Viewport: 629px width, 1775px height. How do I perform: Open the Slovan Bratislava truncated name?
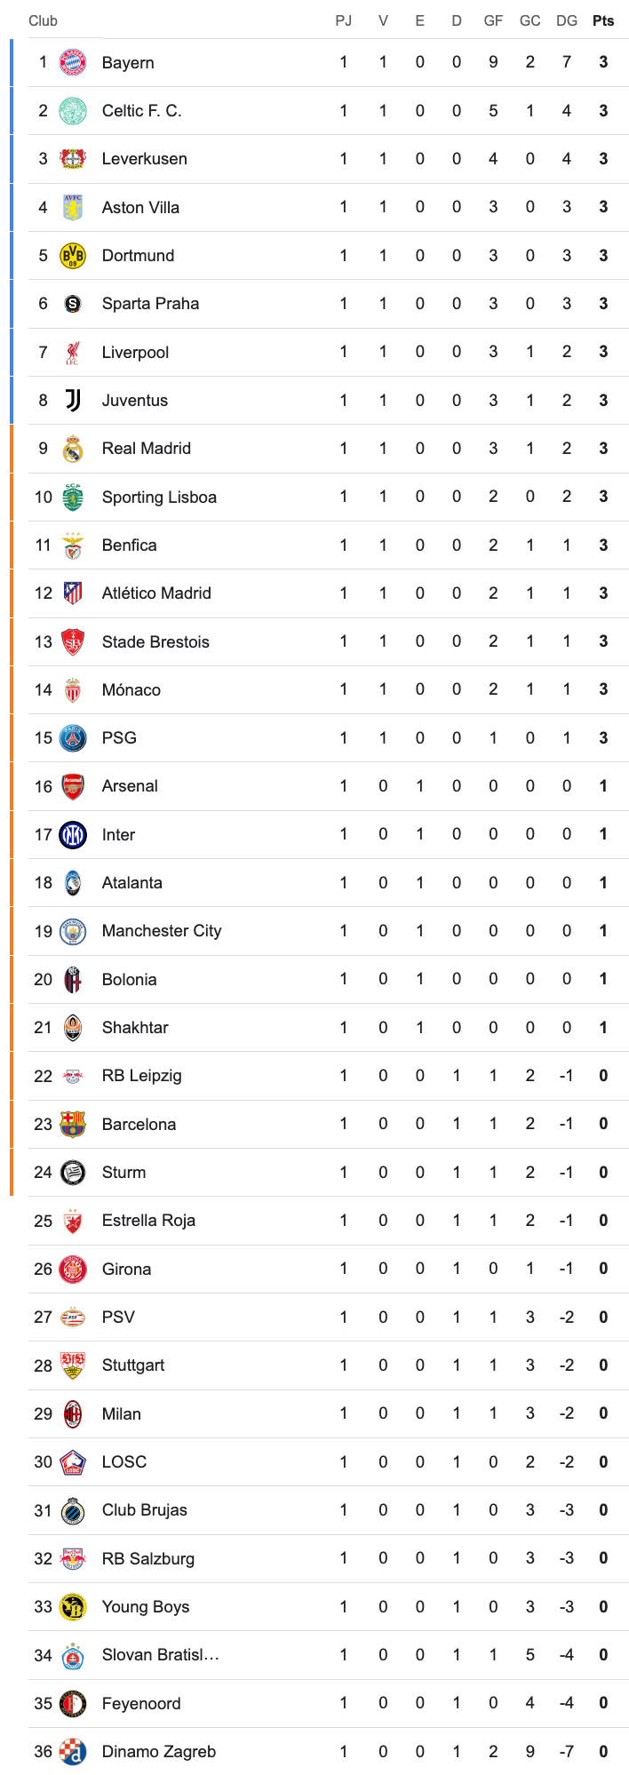(x=160, y=1655)
